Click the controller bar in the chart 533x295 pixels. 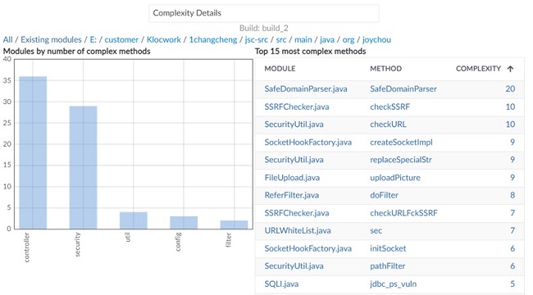pyautogui.click(x=33, y=152)
